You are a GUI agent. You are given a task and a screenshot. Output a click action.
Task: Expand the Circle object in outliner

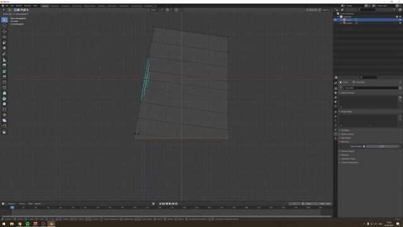click(341, 20)
